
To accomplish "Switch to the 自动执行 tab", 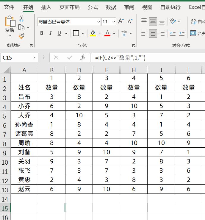I will (170, 7).
